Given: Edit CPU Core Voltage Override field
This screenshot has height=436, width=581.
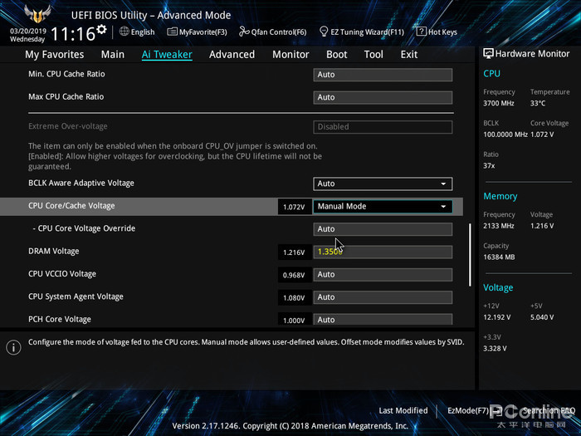Looking at the screenshot, I should click(x=383, y=229).
